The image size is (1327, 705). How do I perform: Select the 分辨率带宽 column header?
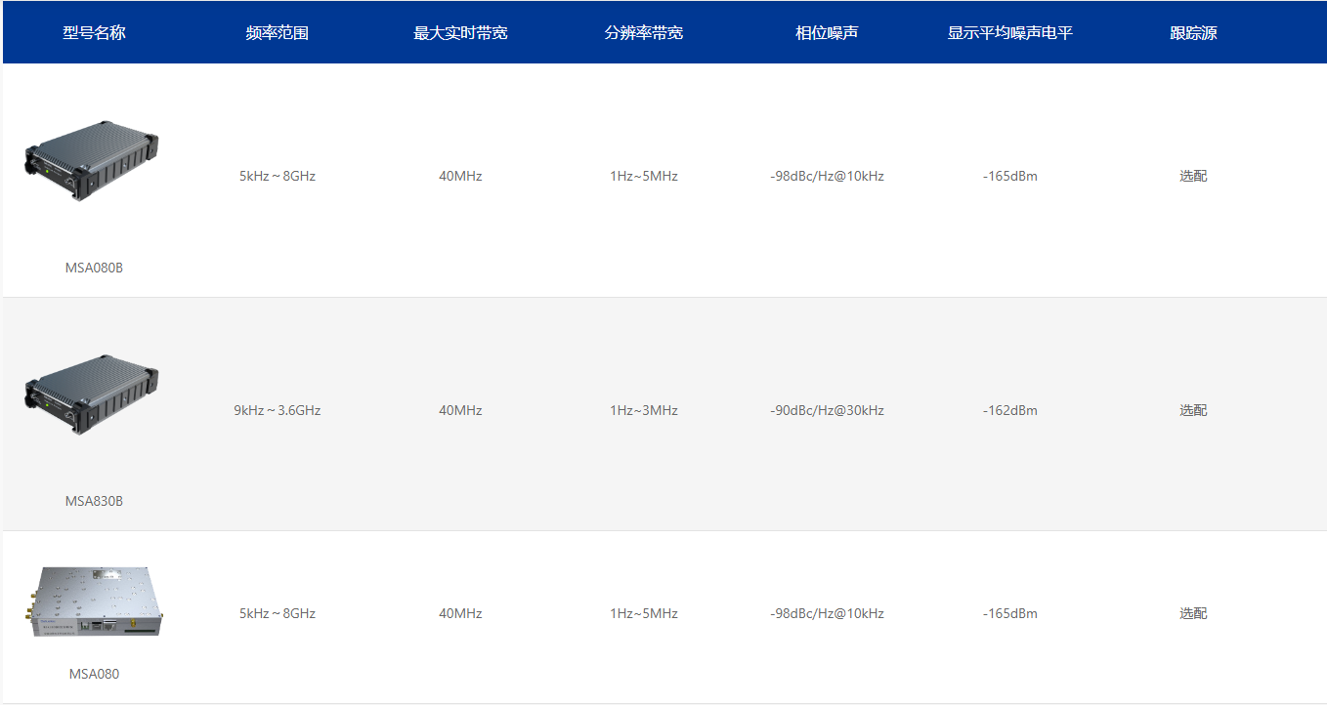(643, 32)
